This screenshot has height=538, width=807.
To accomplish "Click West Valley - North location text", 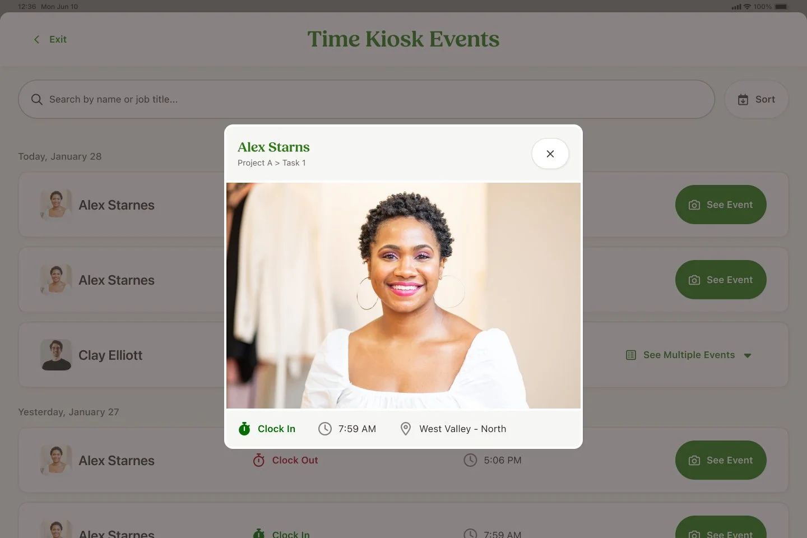I will point(462,429).
